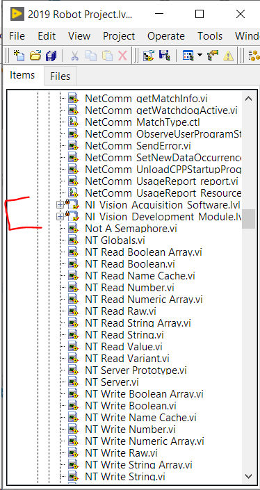
Task: Select NT Server Prototype.vi
Action: click(136, 370)
